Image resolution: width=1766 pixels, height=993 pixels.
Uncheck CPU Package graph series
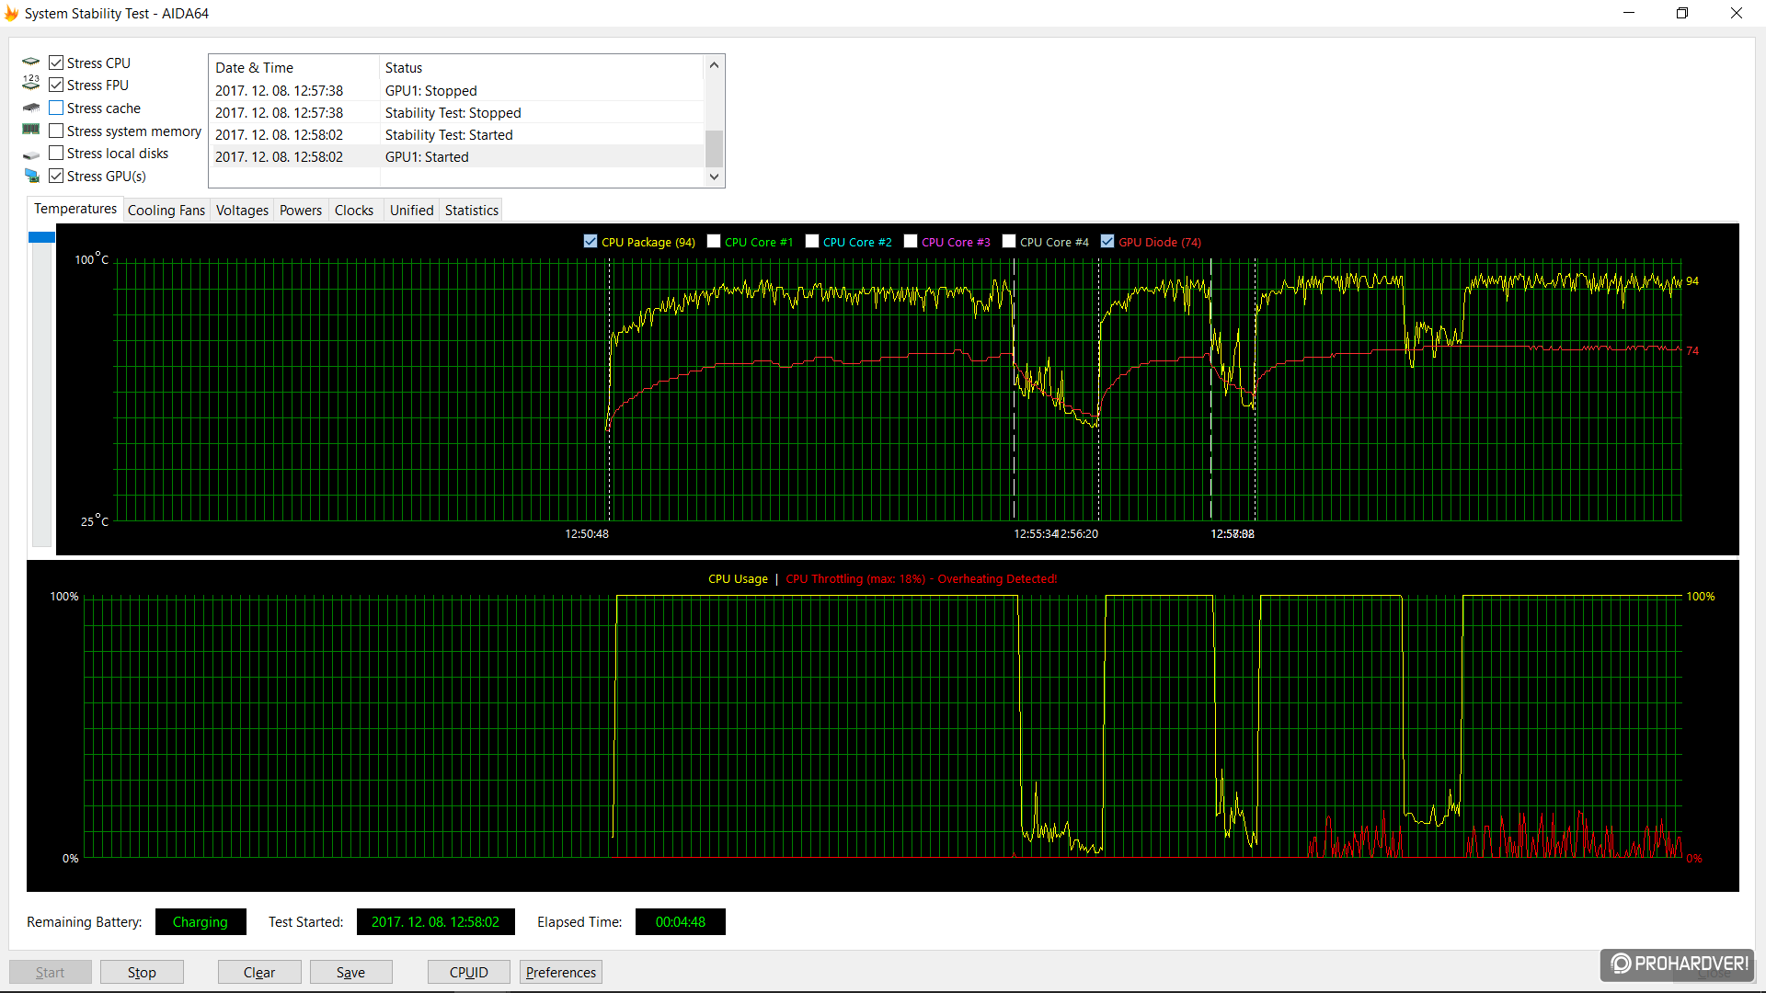591,241
